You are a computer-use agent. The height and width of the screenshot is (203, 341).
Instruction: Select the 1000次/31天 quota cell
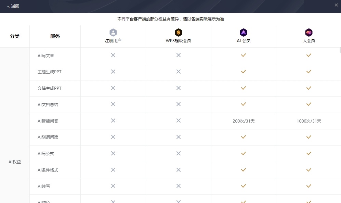309,121
